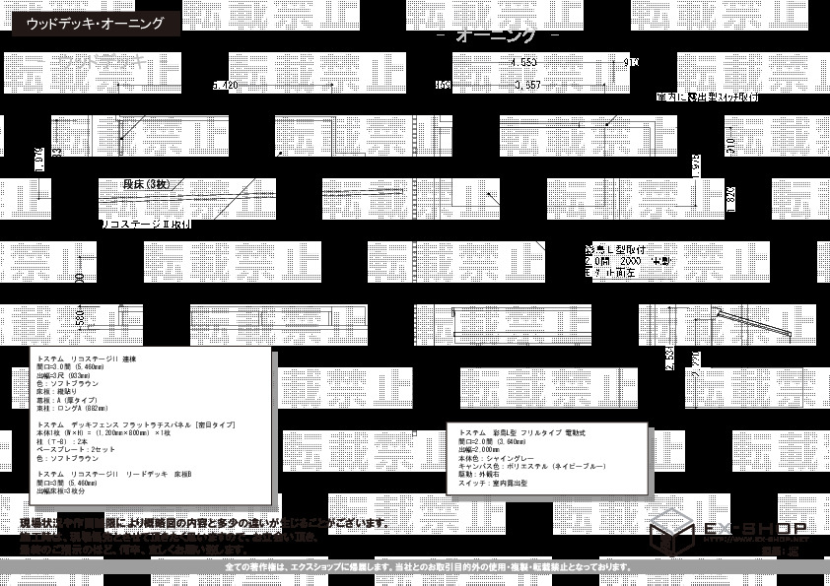Image resolution: width=830 pixels, height=586 pixels.
Task: Select the 束柱：ロングA (882mm) spec line
Action: tap(73, 409)
